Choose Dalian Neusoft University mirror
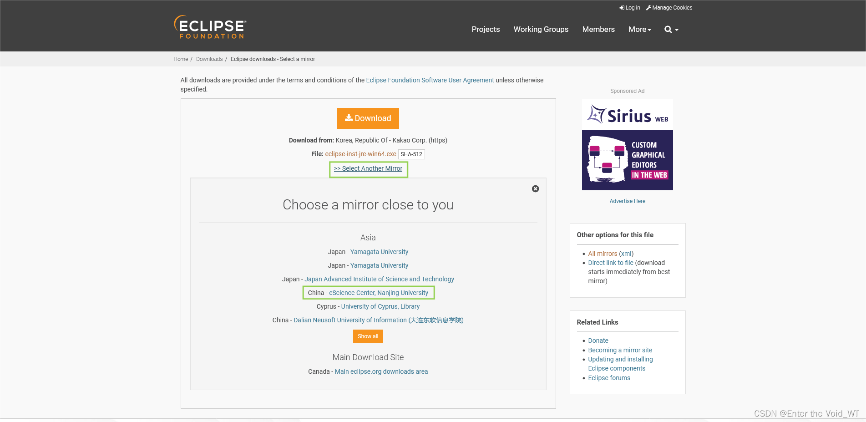Viewport: 866px width, 422px height. (379, 320)
